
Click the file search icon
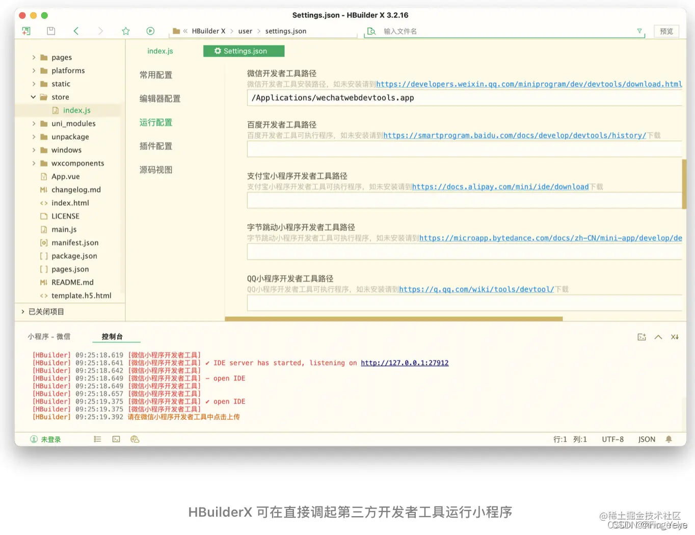[371, 31]
